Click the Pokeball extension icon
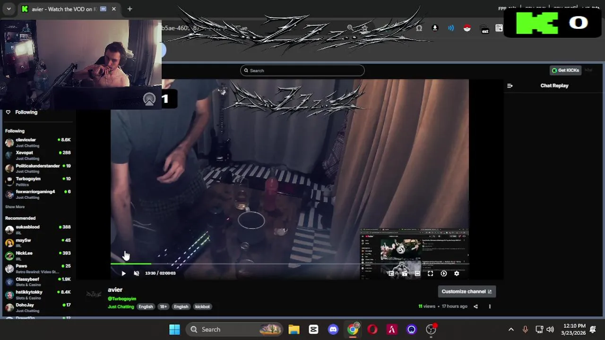Screen dimensions: 605x340 pos(467,28)
